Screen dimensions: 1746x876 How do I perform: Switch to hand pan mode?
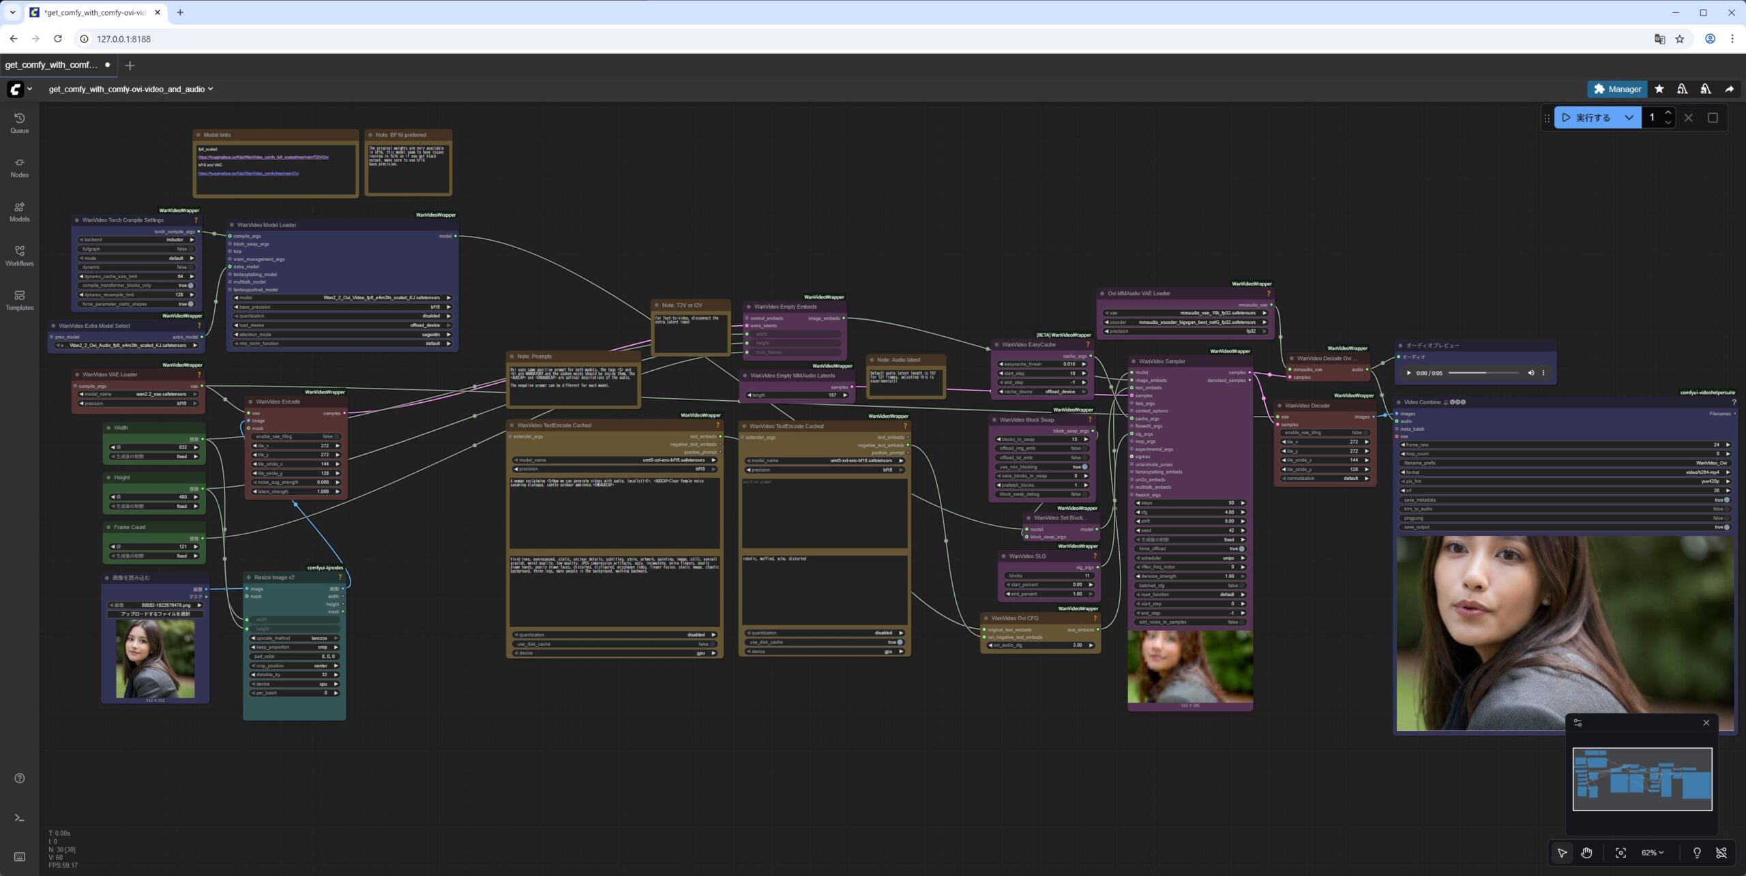click(1586, 853)
